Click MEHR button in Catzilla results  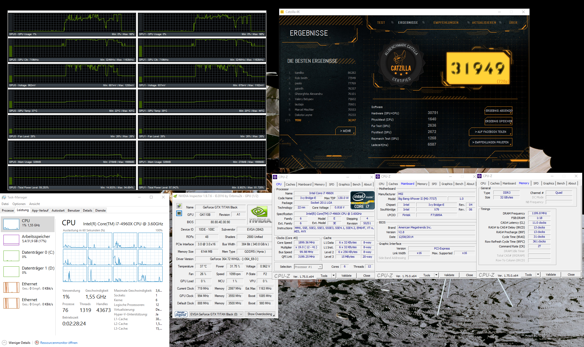point(345,131)
